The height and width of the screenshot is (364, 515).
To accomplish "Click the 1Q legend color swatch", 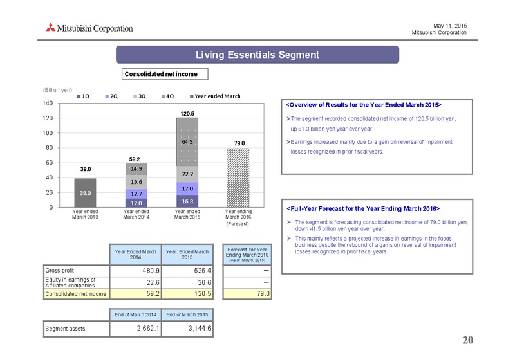I will click(79, 96).
